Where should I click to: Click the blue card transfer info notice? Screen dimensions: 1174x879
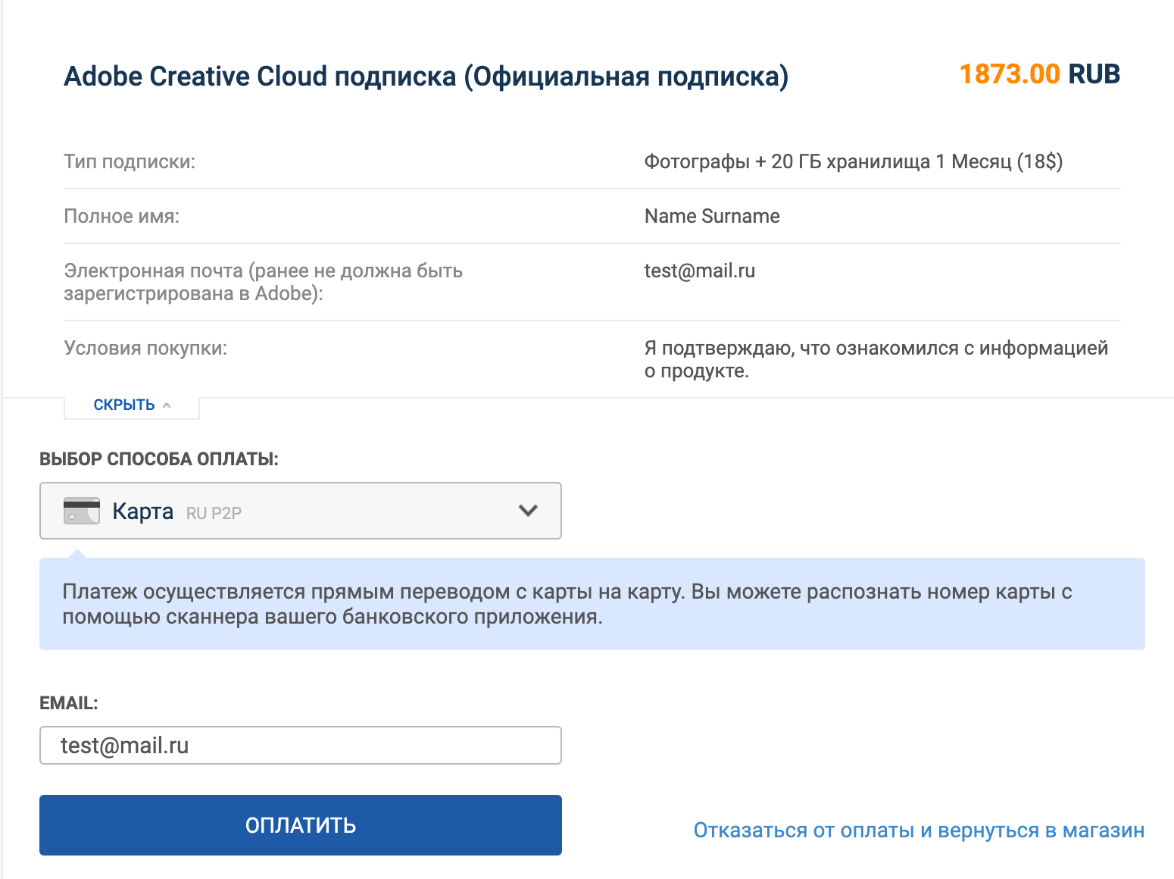click(592, 604)
